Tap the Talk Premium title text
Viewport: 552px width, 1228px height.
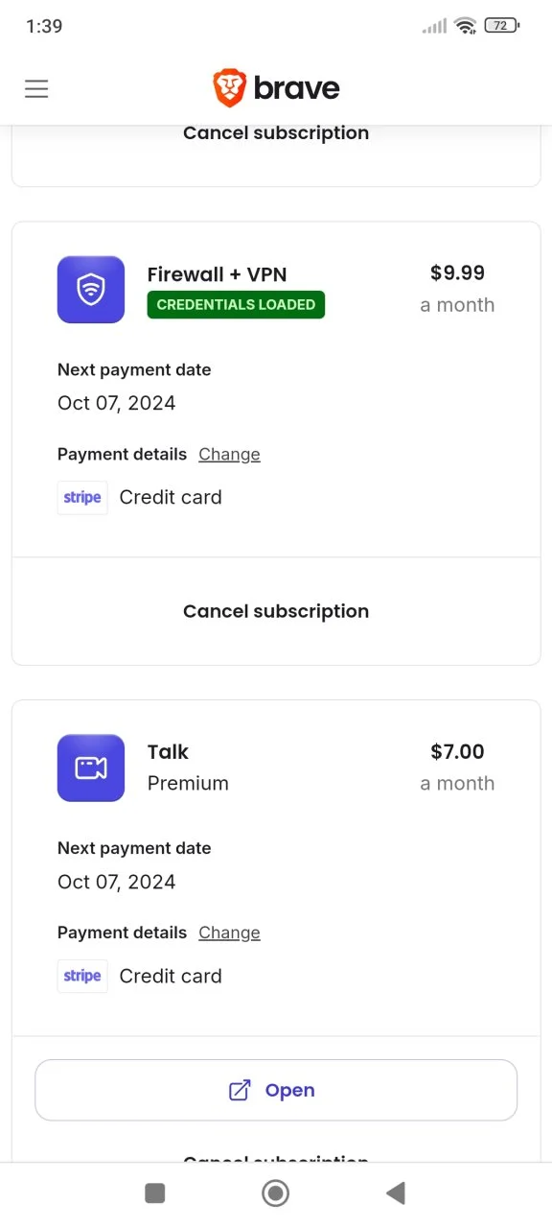[x=188, y=767]
